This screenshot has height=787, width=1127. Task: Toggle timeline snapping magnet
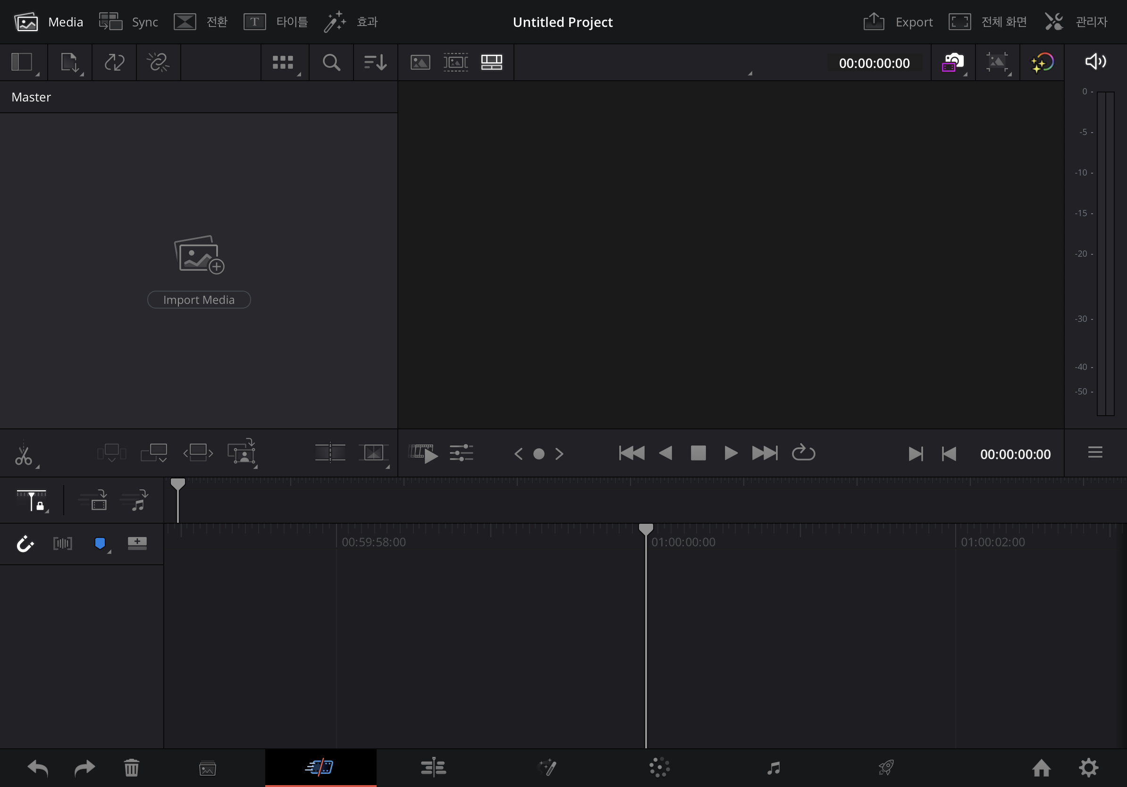25,544
